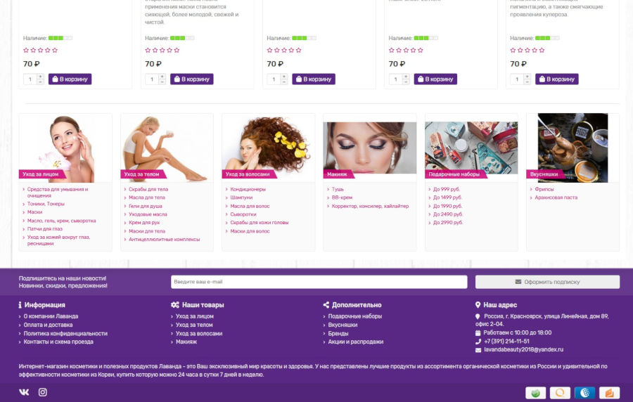Open the 'Уход за лицом' category image
The height and width of the screenshot is (402, 633).
tap(65, 148)
